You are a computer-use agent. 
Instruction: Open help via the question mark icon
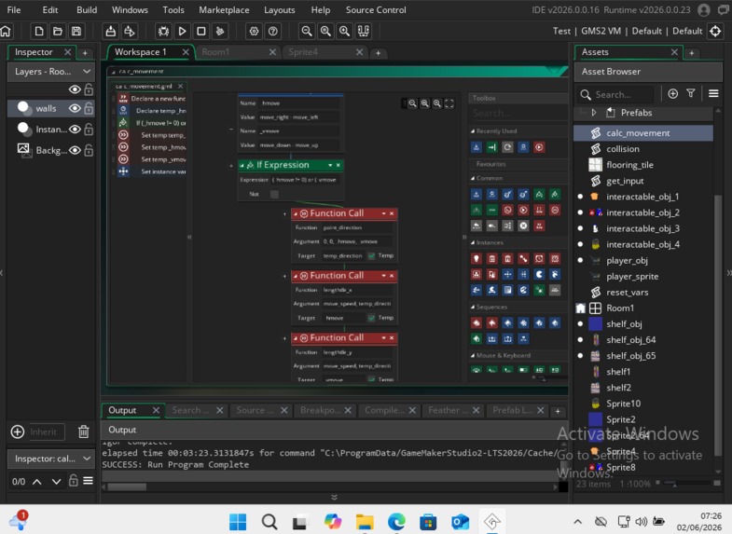tap(273, 32)
